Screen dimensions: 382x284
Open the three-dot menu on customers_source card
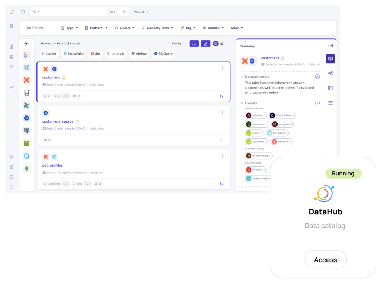coord(222,112)
